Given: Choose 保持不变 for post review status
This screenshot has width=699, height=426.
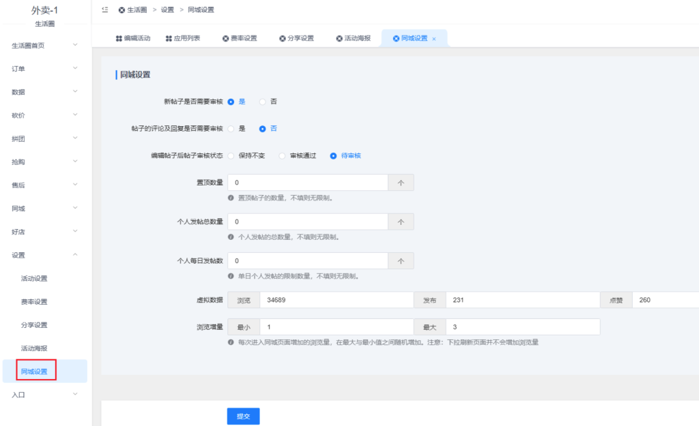Looking at the screenshot, I should click(231, 155).
